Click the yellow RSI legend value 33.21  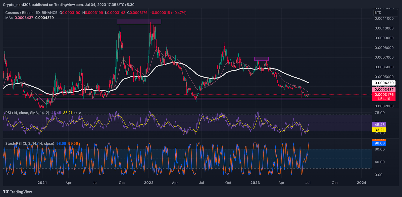[68, 113]
